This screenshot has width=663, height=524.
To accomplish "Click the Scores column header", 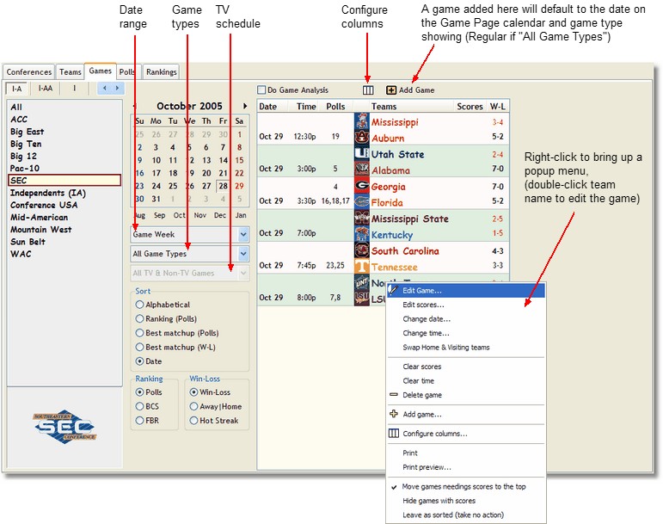I will tap(470, 106).
